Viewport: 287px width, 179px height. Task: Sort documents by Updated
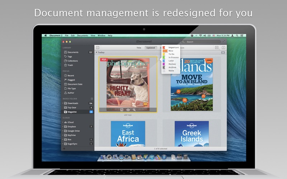click(x=151, y=48)
